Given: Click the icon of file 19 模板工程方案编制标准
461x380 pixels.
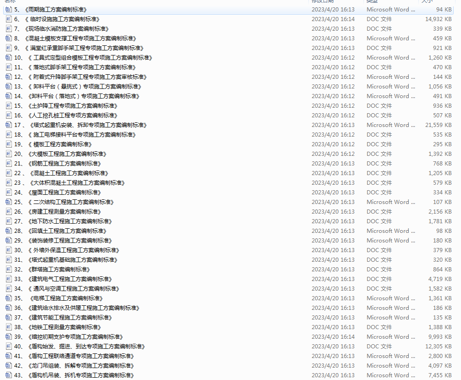Looking at the screenshot, I should [9, 144].
